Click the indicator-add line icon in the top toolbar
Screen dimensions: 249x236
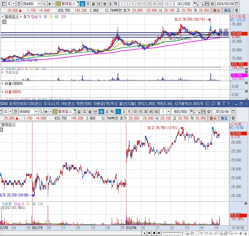(x=201, y=4)
